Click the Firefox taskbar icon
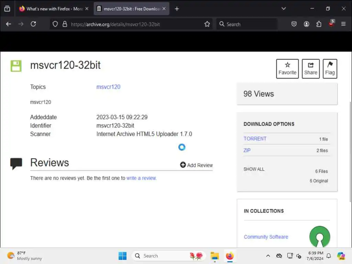The image size is (352, 264). pos(230,256)
